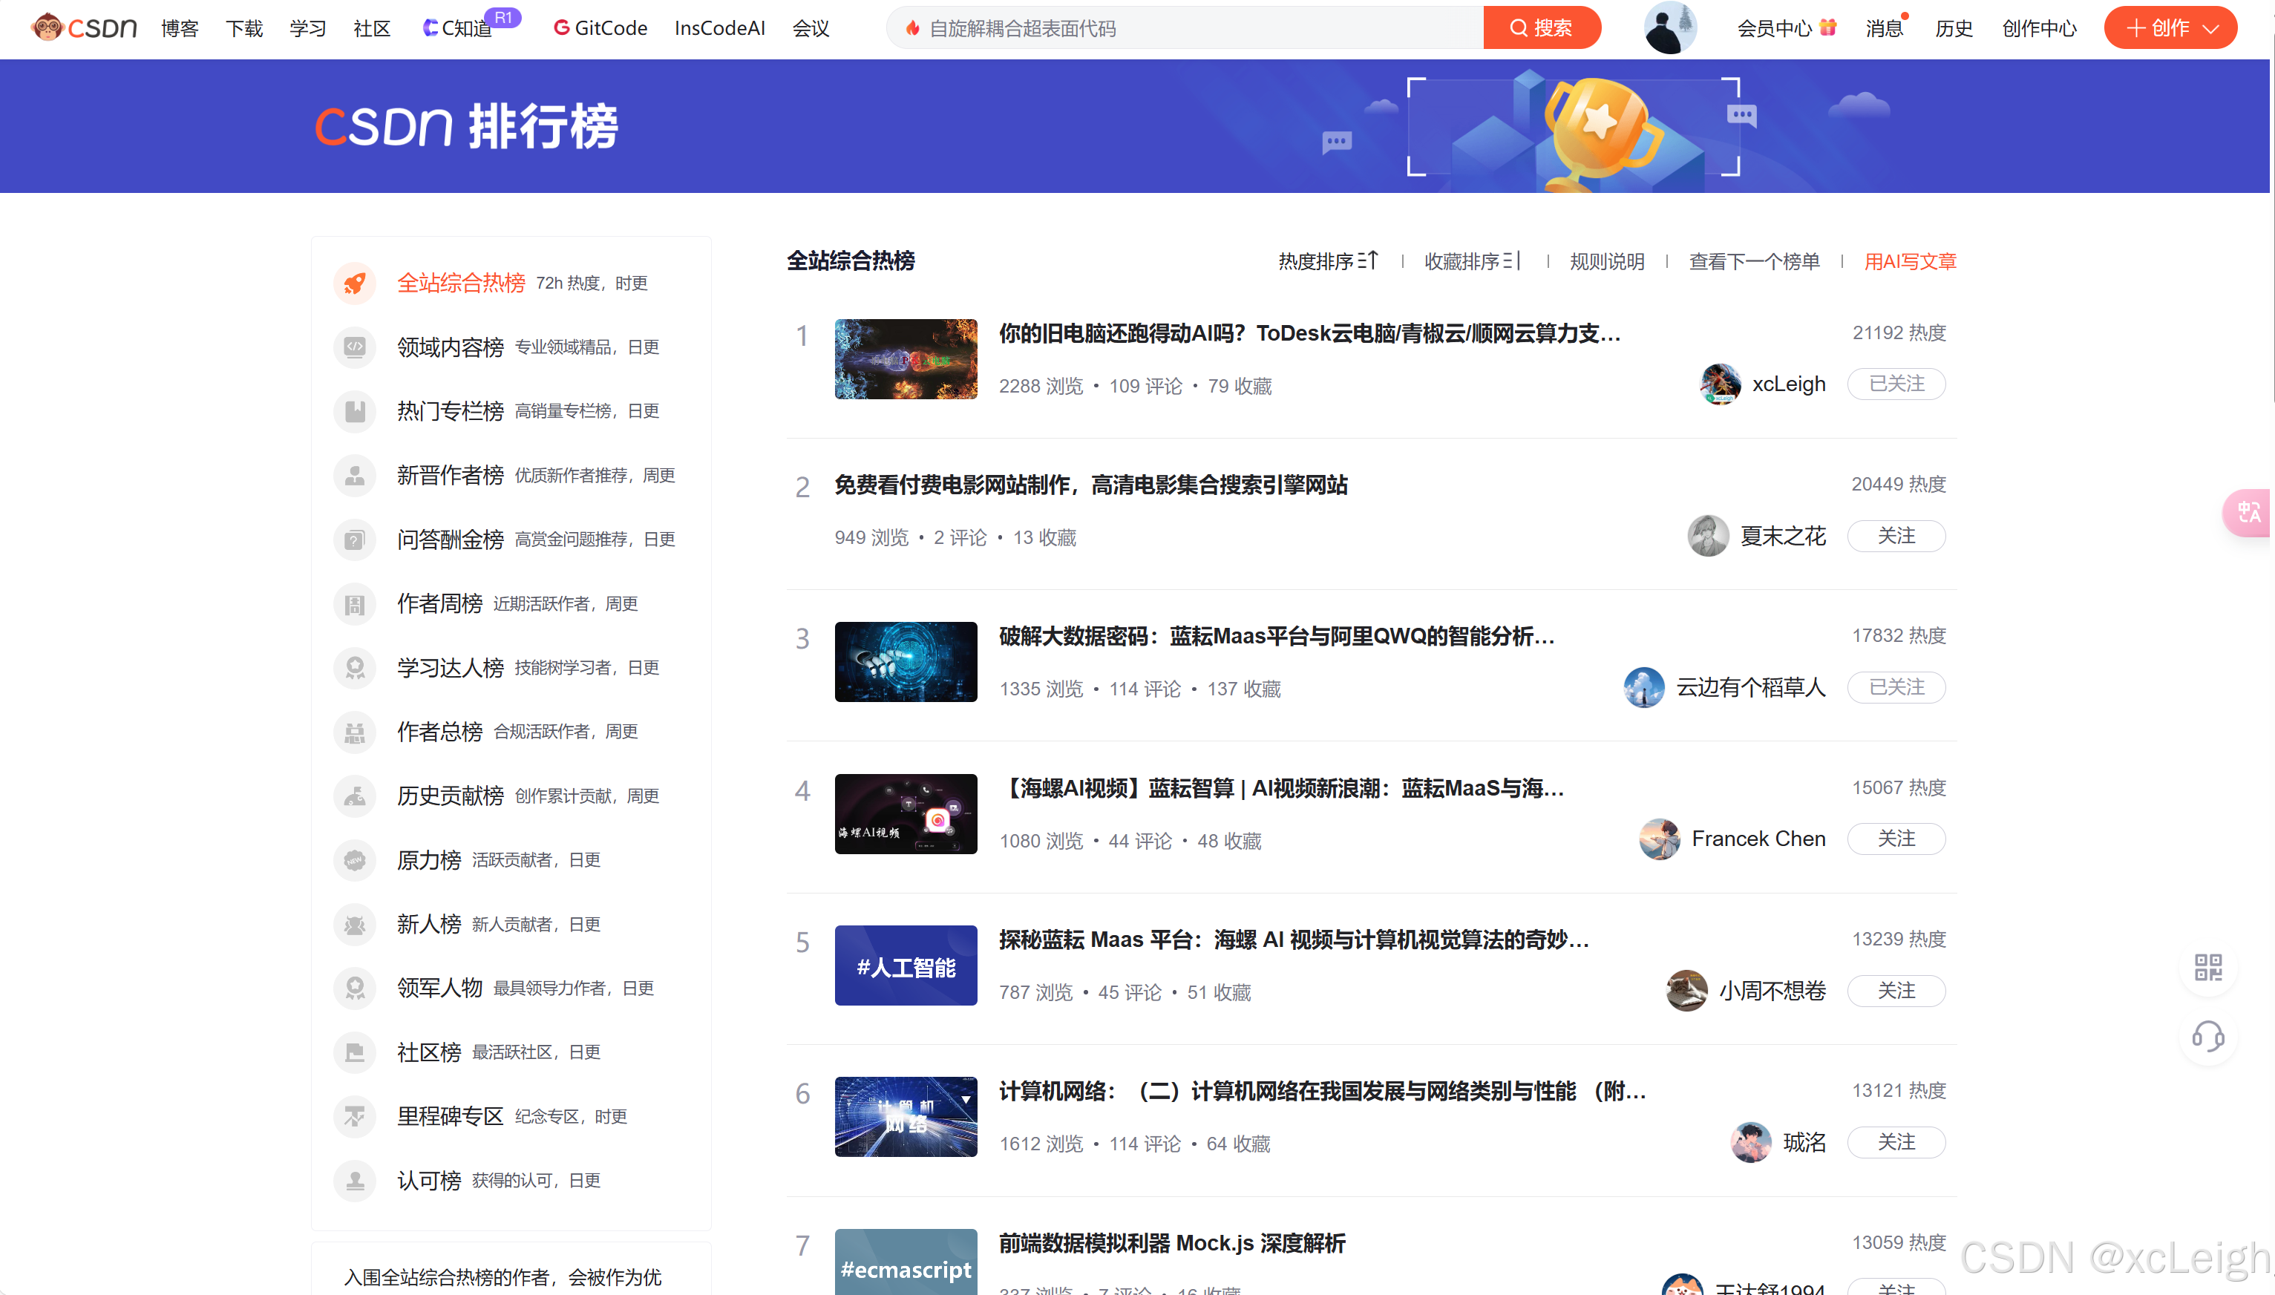Open C知道 in top navigation

coord(457,28)
